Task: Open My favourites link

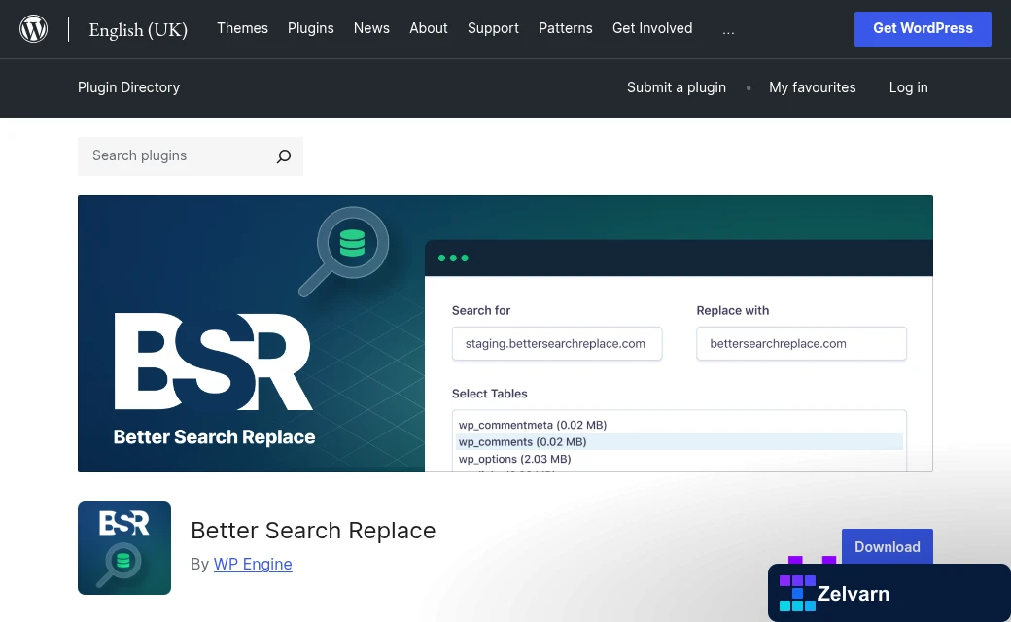Action: pyautogui.click(x=813, y=87)
